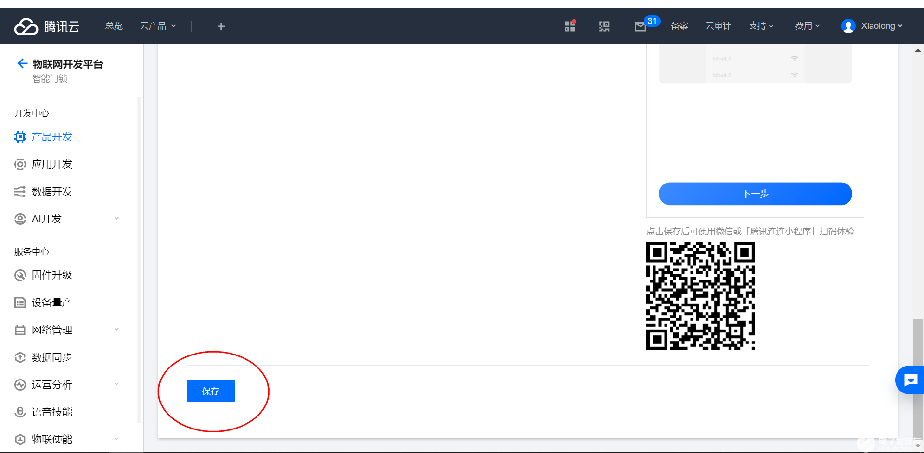Open the floating chat support icon

click(910, 380)
